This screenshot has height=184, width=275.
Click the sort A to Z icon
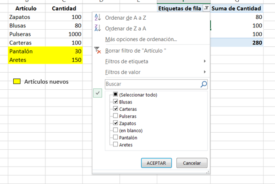click(97, 18)
